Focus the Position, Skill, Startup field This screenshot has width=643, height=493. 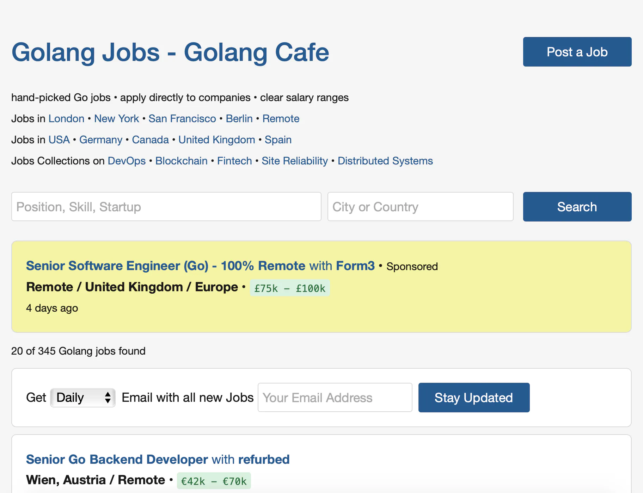(166, 207)
